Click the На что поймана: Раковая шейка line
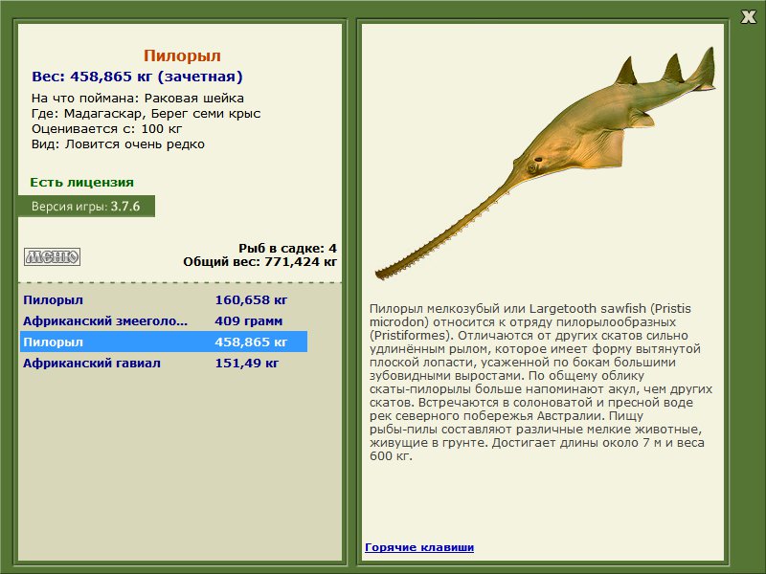This screenshot has width=766, height=574. [x=138, y=99]
